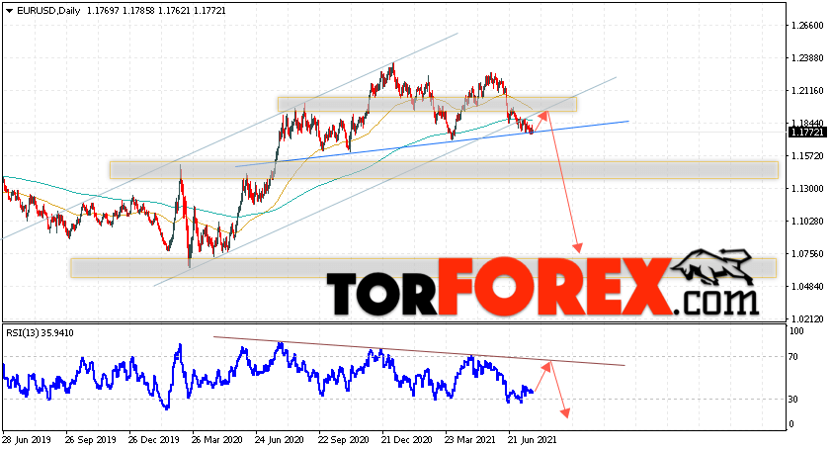The width and height of the screenshot is (831, 451).
Task: Select the 24 Jun 2020 date label
Action: click(280, 440)
